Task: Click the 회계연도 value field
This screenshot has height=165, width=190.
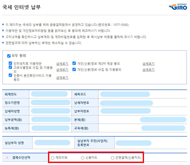Action: (49, 94)
